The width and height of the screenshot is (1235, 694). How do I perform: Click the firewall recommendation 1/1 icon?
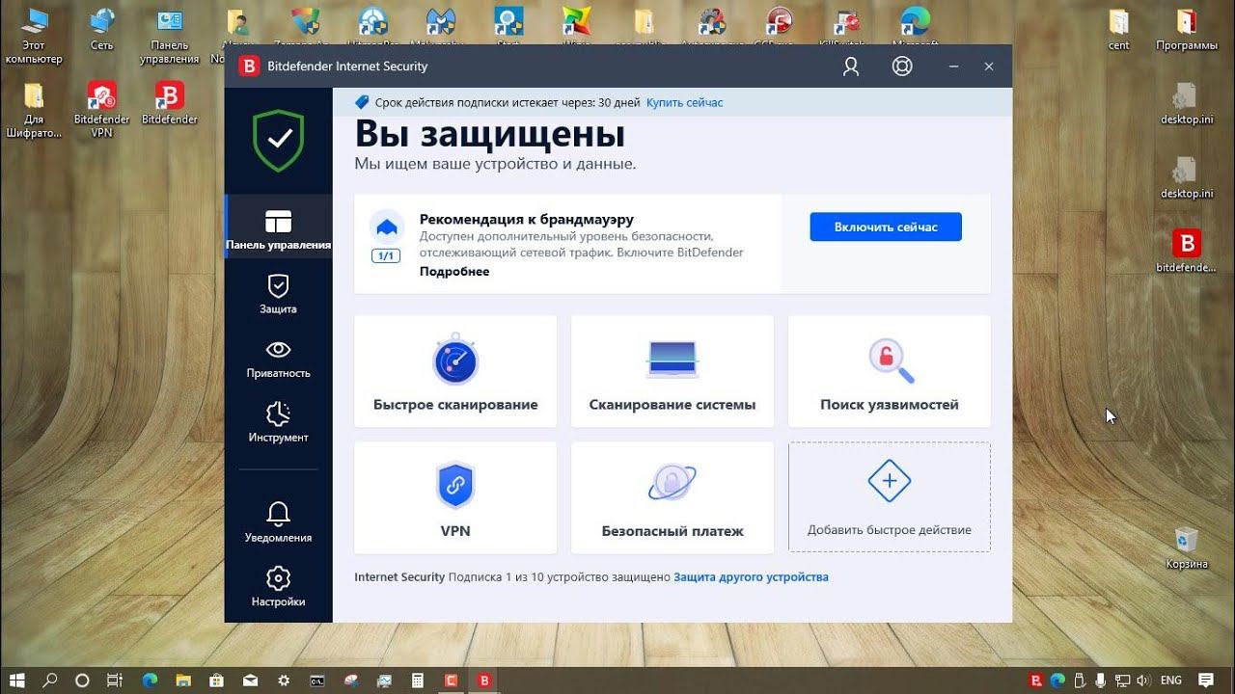[x=386, y=236]
